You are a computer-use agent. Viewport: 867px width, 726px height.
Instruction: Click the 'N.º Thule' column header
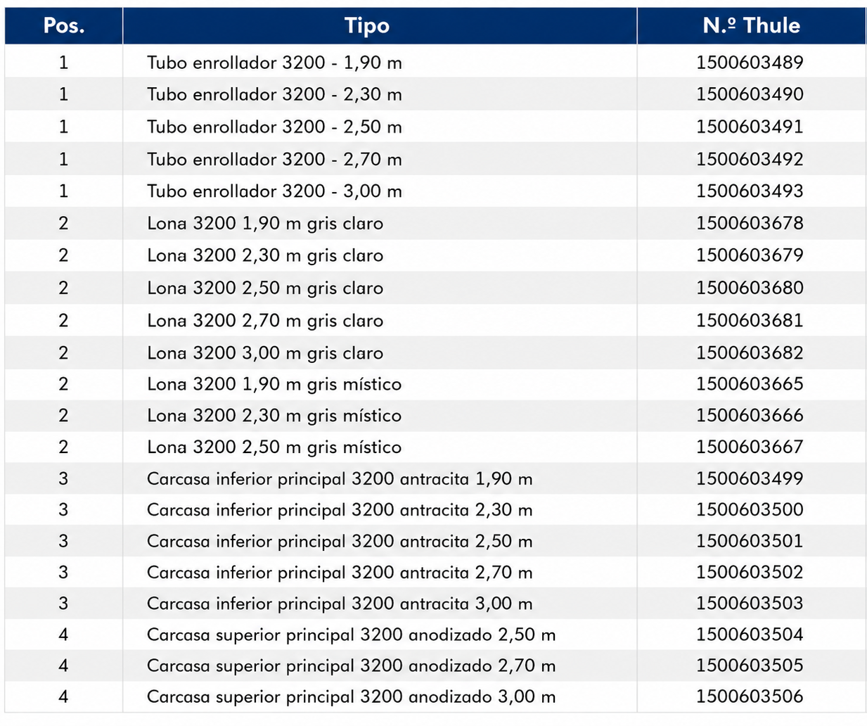click(751, 26)
